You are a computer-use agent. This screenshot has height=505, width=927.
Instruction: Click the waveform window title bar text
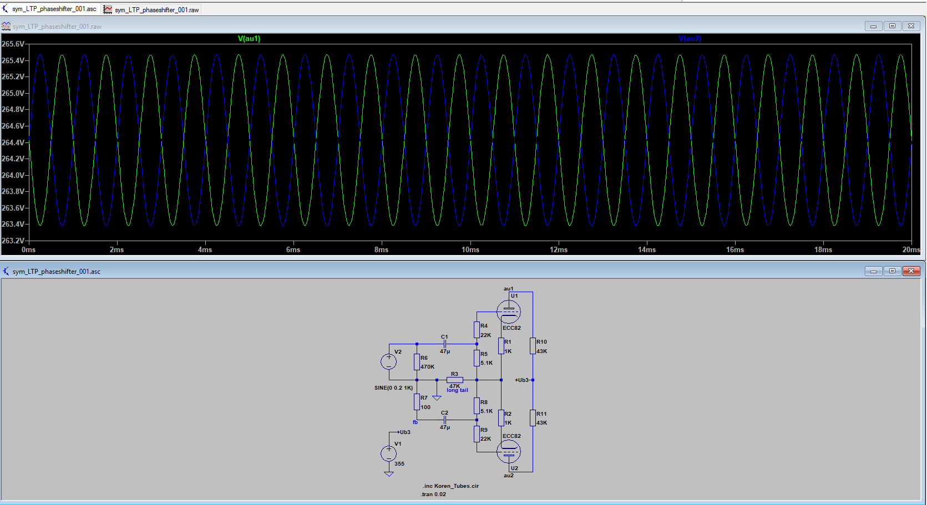click(x=57, y=27)
